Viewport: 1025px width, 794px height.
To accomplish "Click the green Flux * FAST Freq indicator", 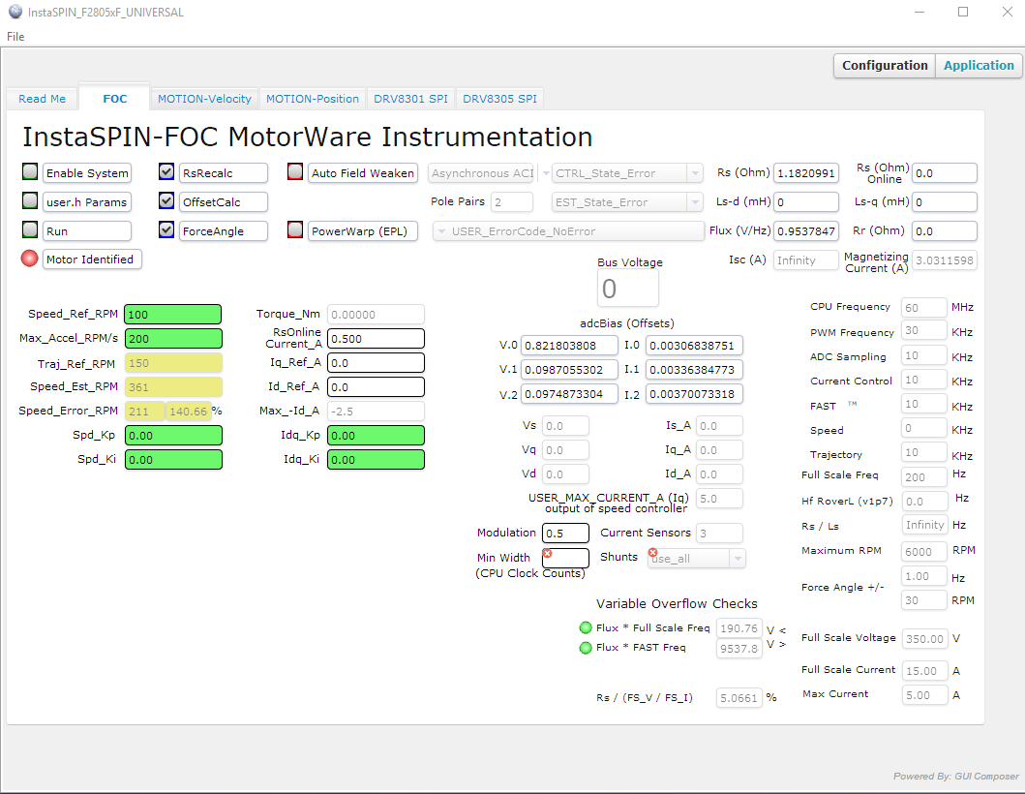I will (586, 648).
